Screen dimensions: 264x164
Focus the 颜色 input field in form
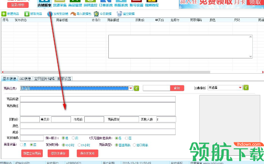coord(98,125)
